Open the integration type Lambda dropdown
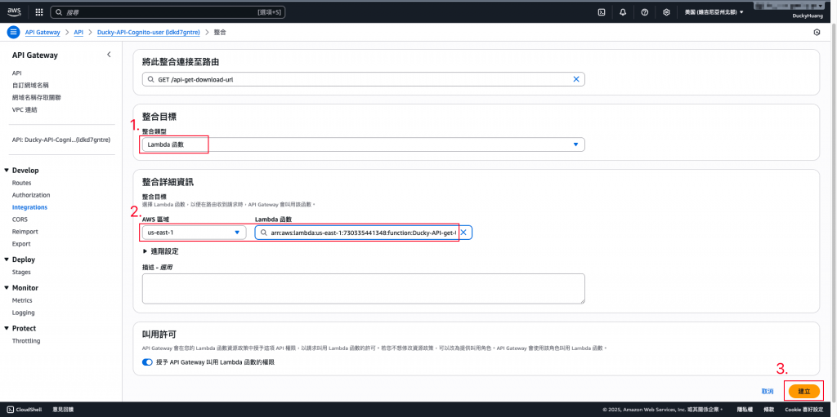This screenshot has height=417, width=837. (364, 144)
